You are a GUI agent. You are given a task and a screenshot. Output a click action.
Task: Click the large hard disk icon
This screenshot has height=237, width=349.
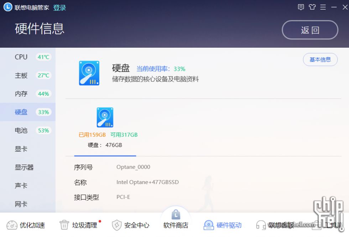[89, 73]
